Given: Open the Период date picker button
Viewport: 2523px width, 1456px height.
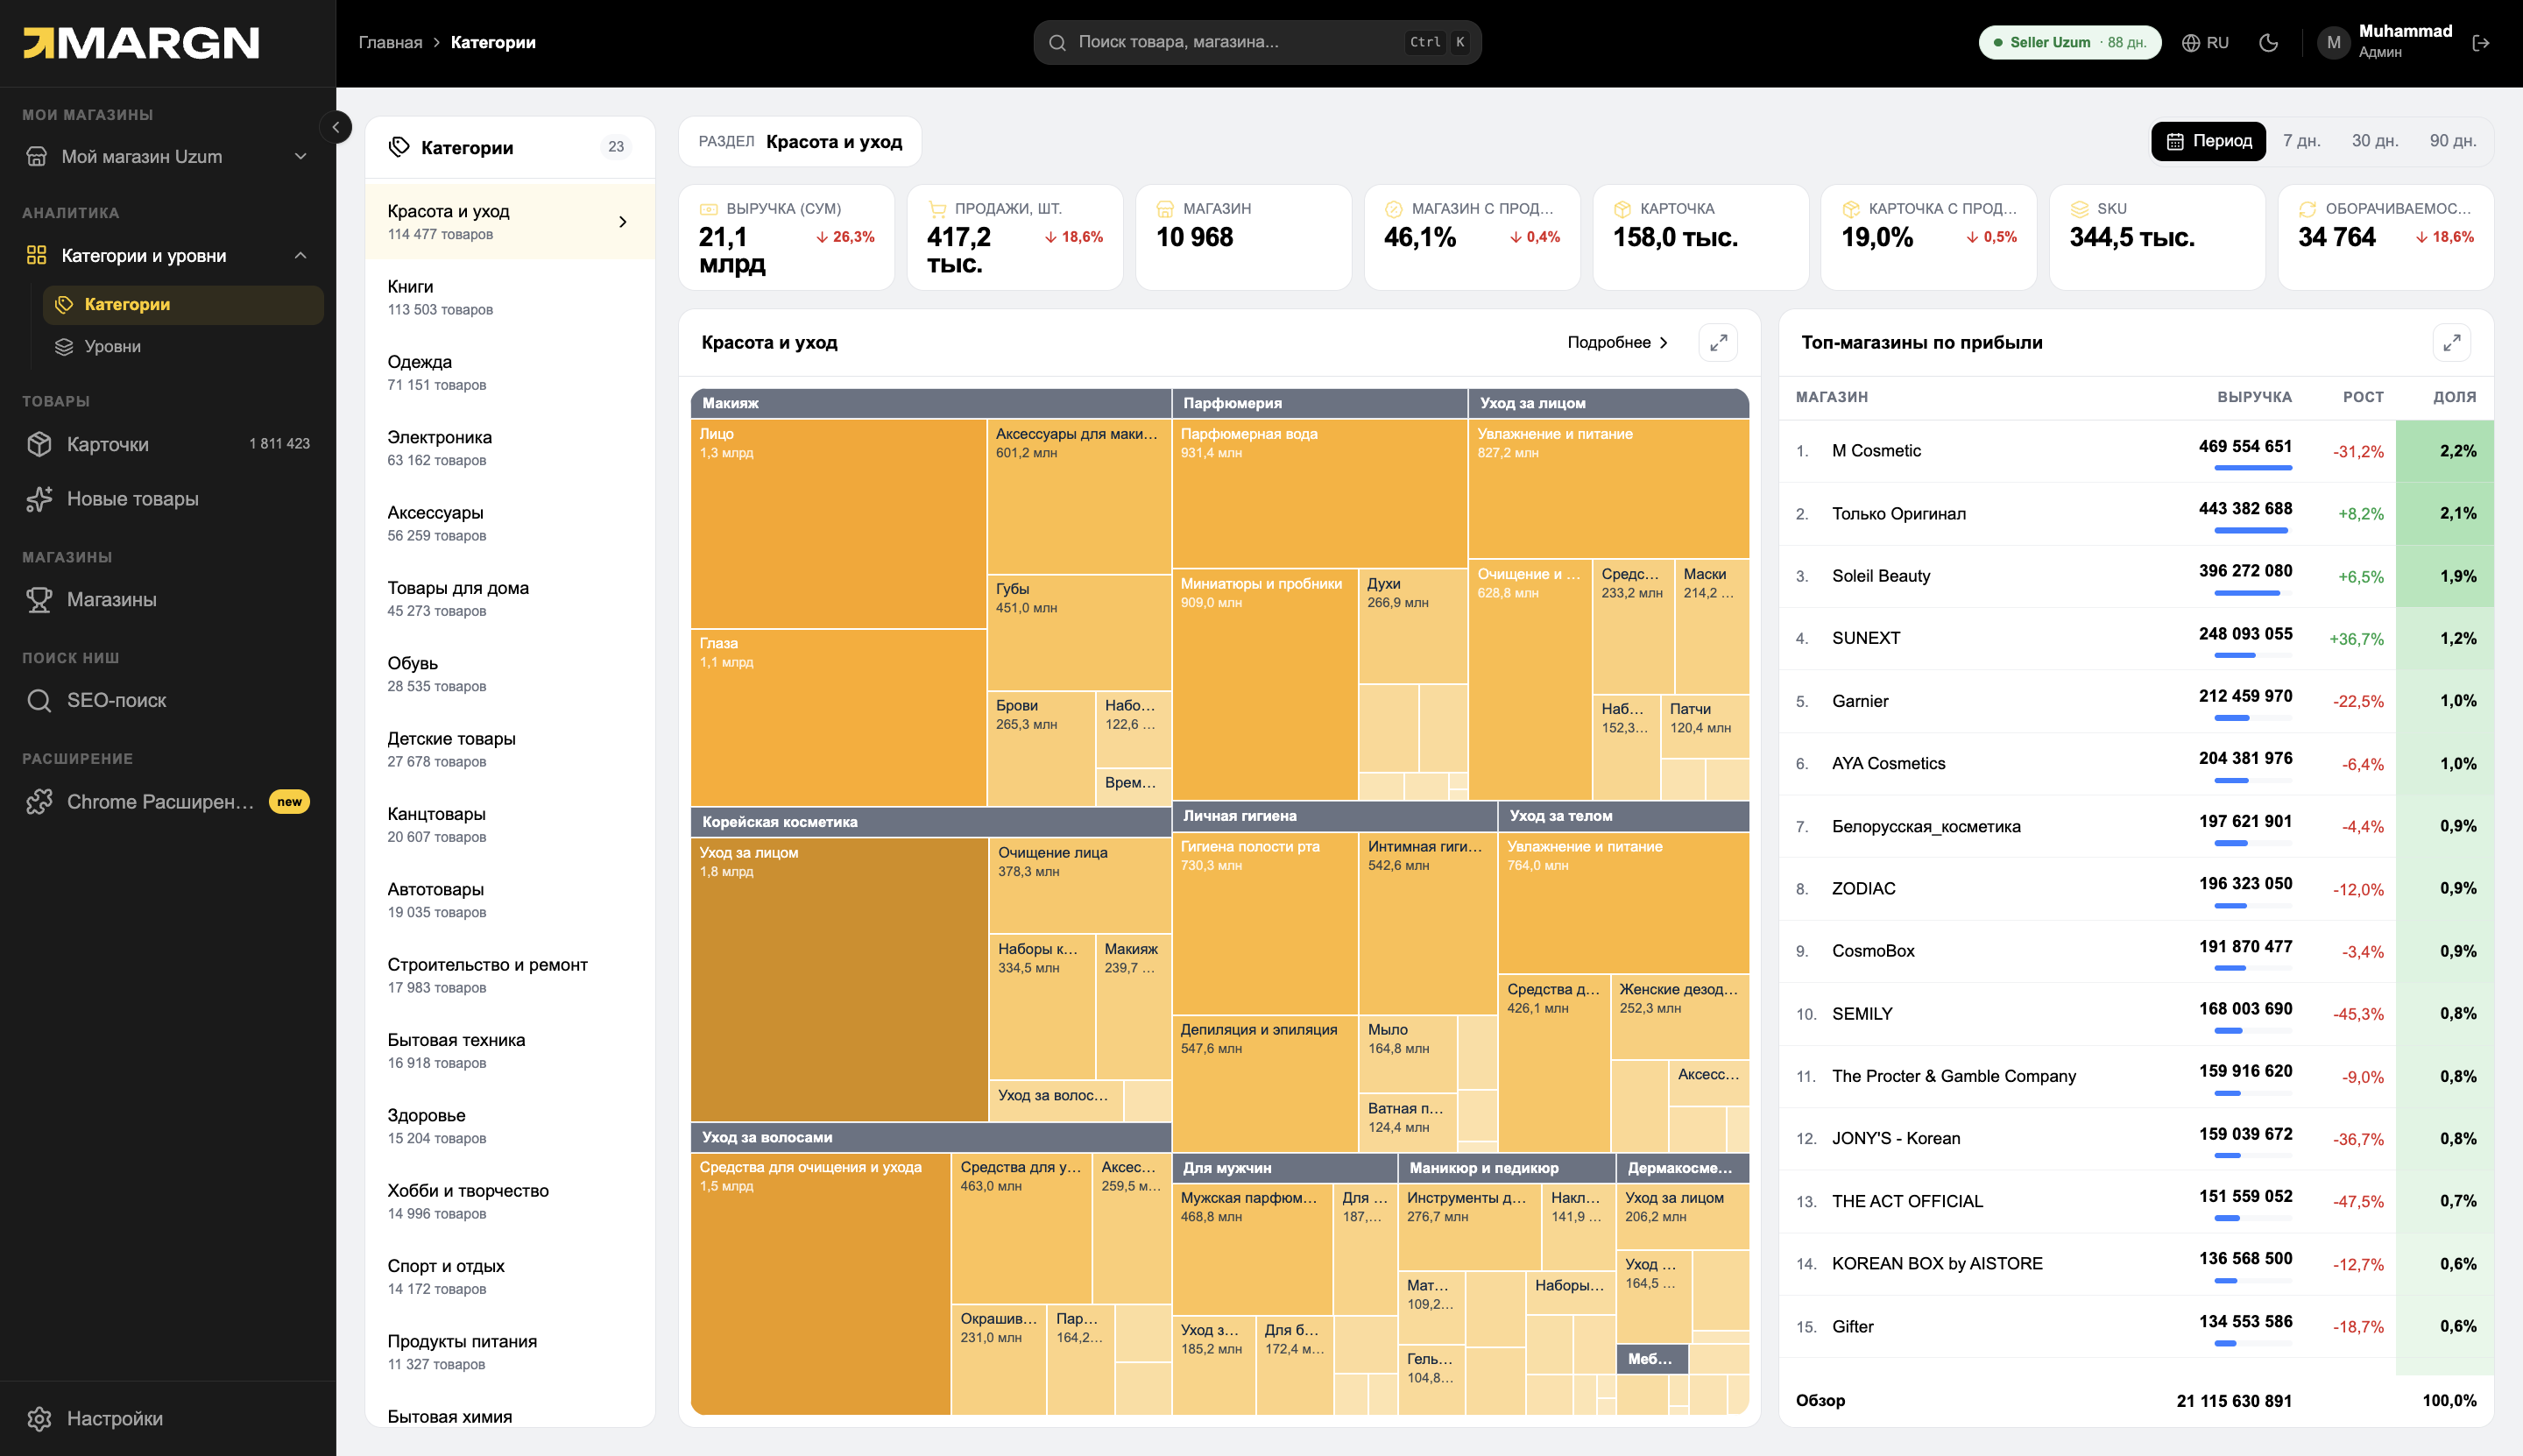Looking at the screenshot, I should click(2208, 141).
